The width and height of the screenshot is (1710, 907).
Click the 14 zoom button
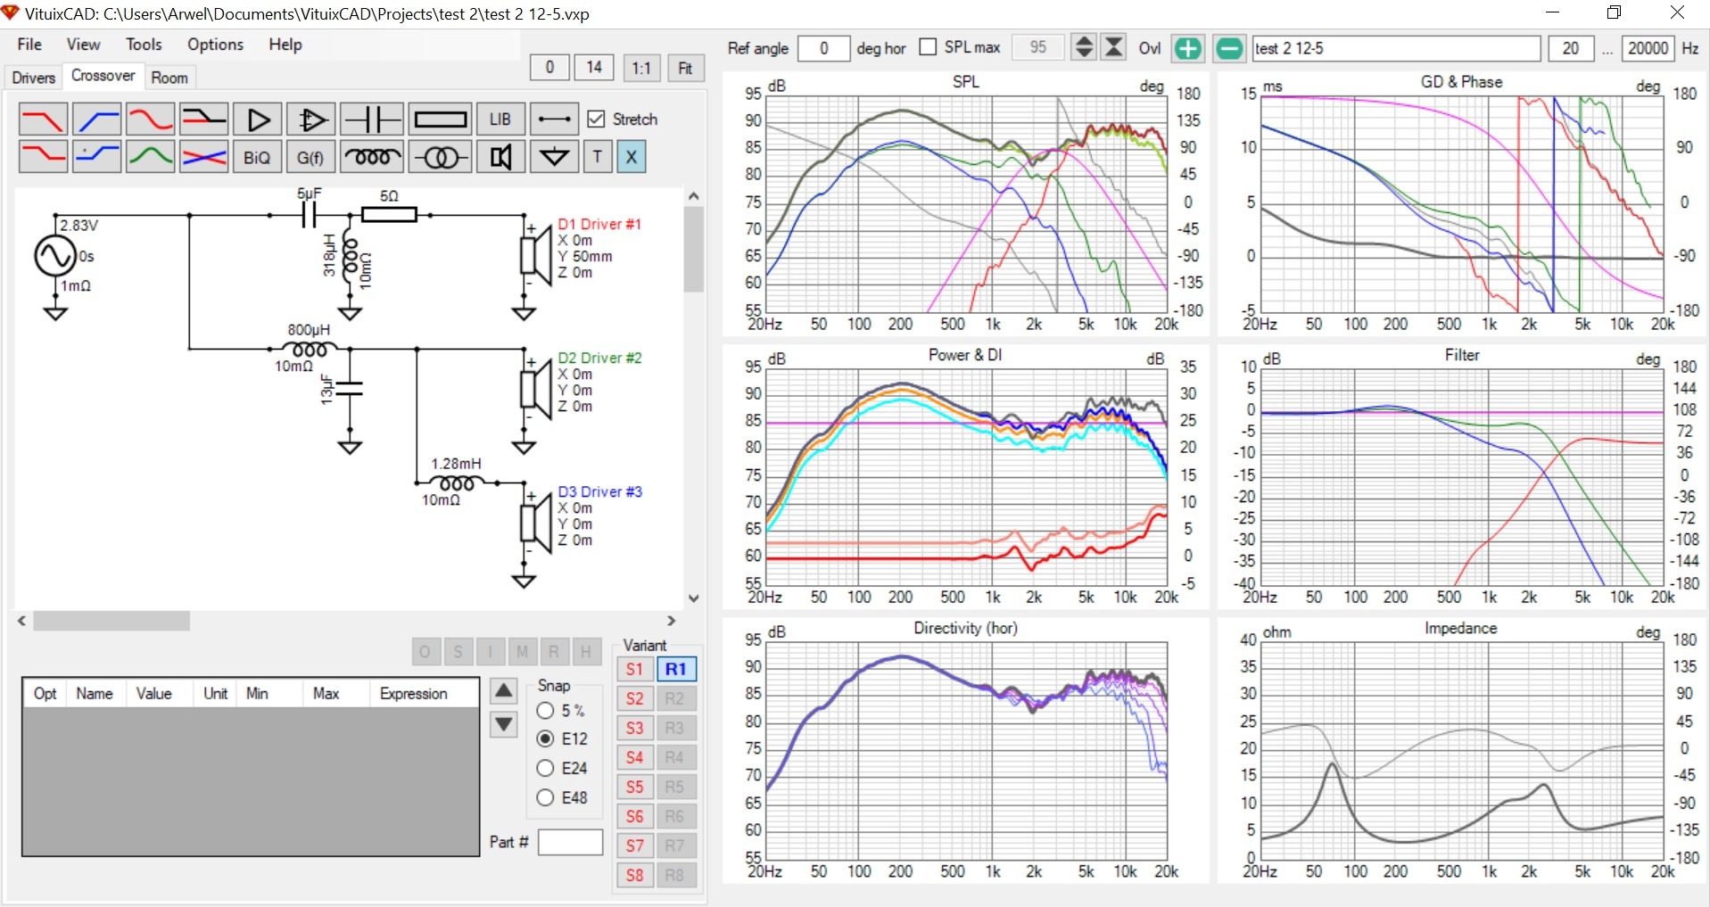pyautogui.click(x=594, y=67)
